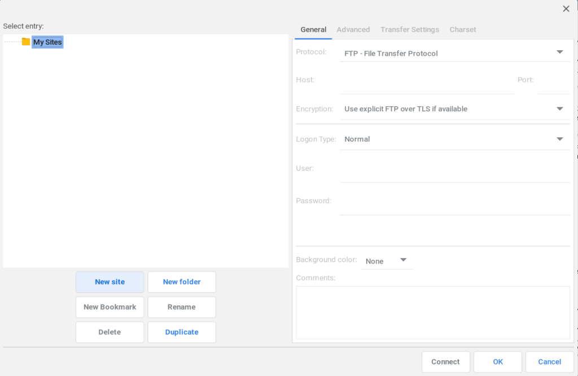
Task: Go to the Transfer Settings tab
Action: coord(410,29)
